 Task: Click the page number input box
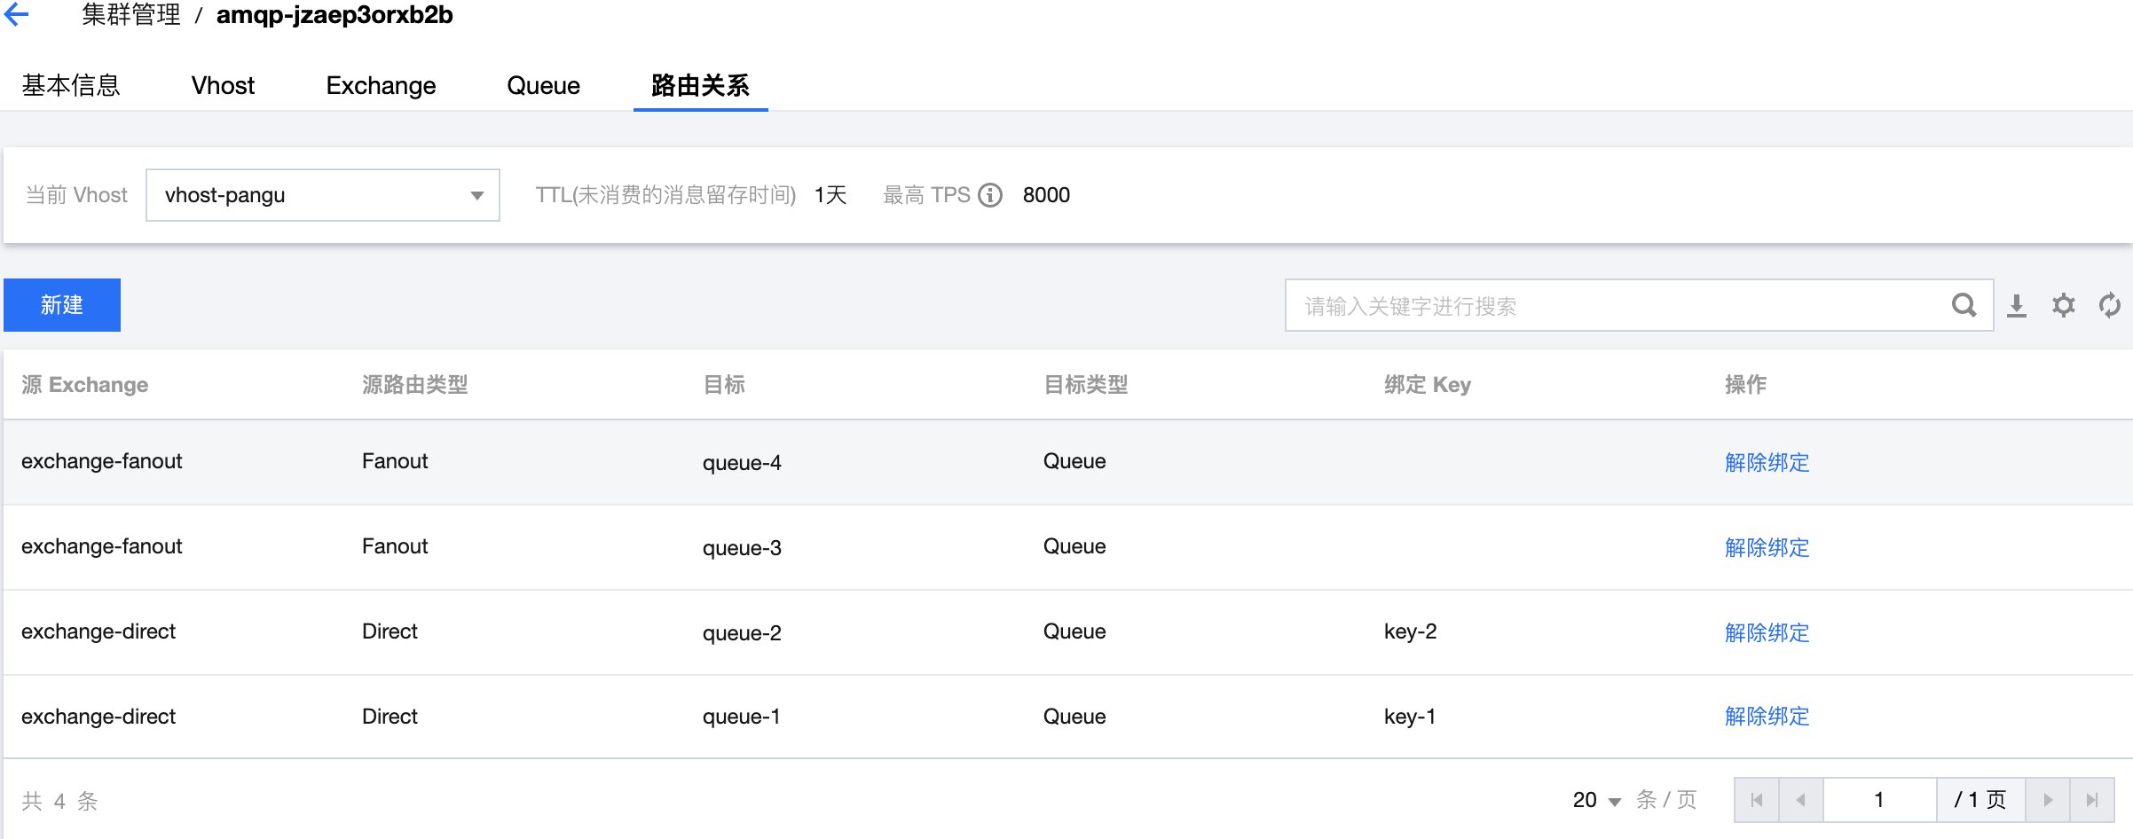[x=1879, y=800]
